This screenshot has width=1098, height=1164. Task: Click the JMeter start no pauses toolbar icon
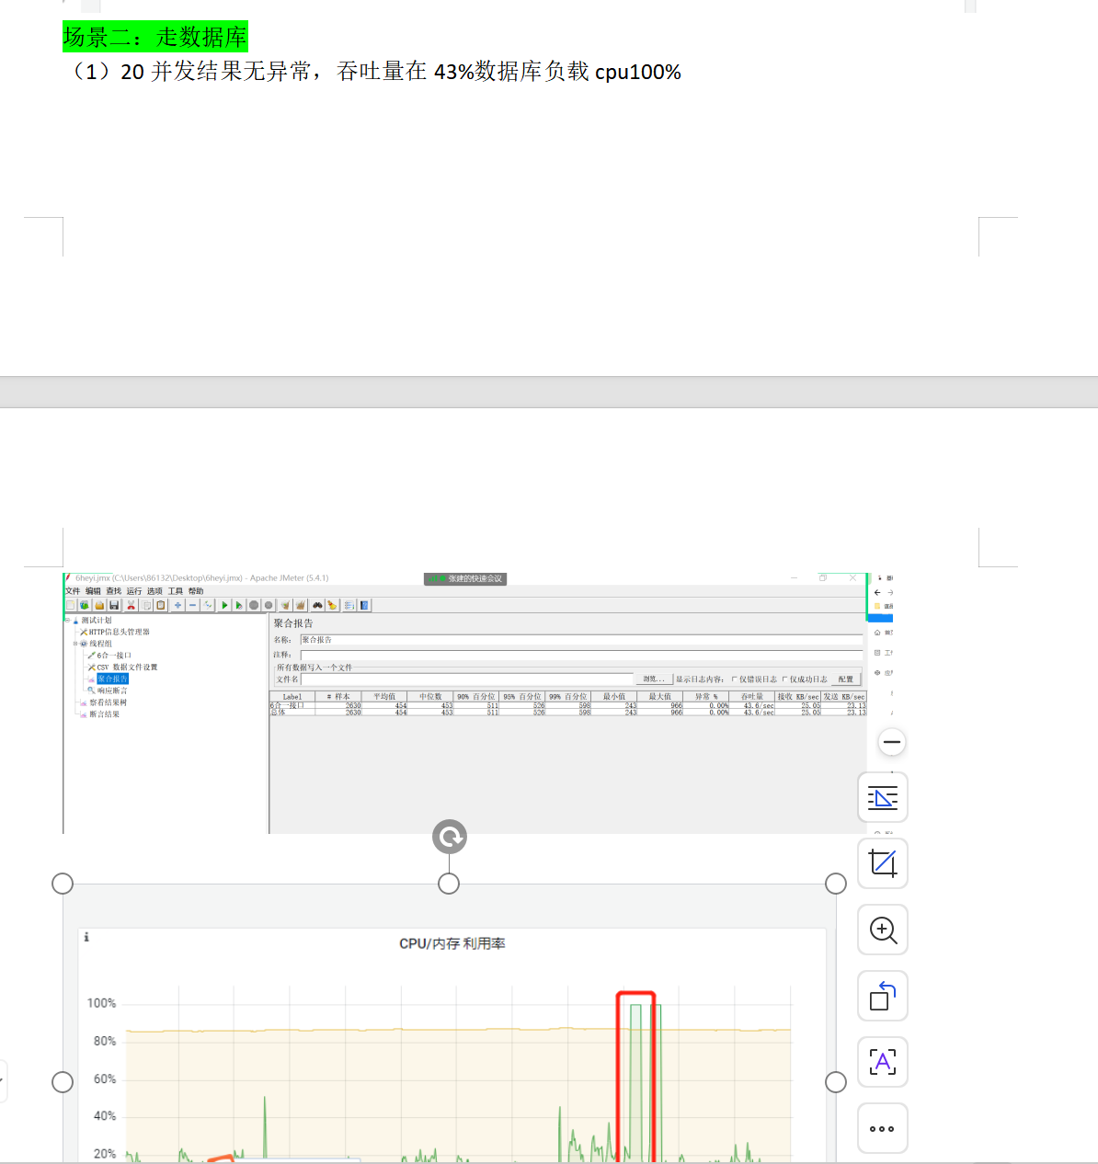coord(239,605)
